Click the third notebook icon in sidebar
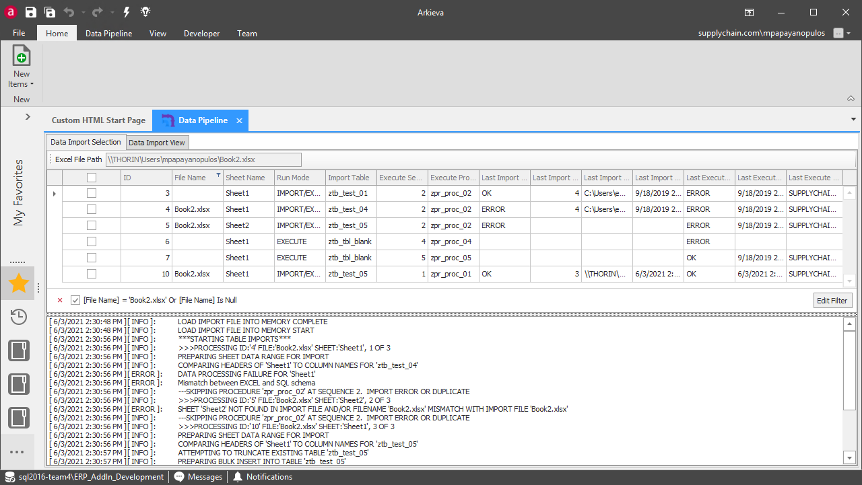Image resolution: width=862 pixels, height=485 pixels. [18, 418]
